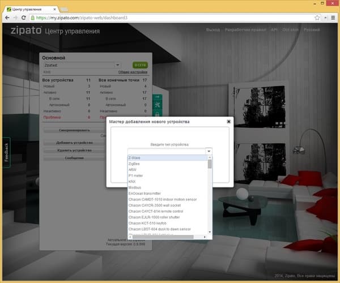The height and width of the screenshot is (283, 340).
Task: Click the Синхронизировать button
Action: coord(74,130)
